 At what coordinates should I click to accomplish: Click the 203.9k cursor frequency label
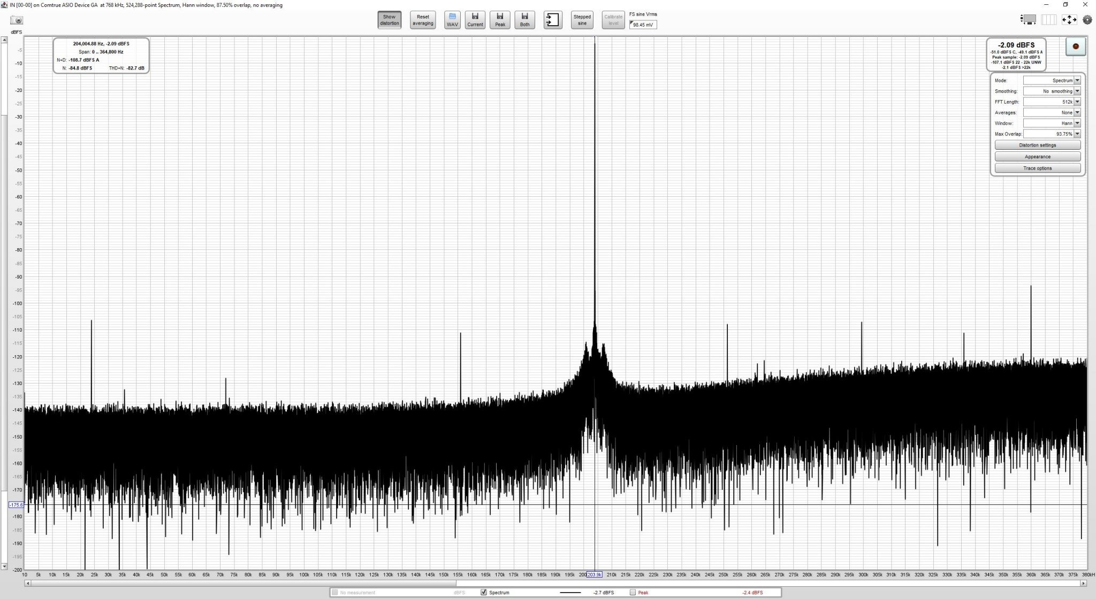[x=595, y=574]
